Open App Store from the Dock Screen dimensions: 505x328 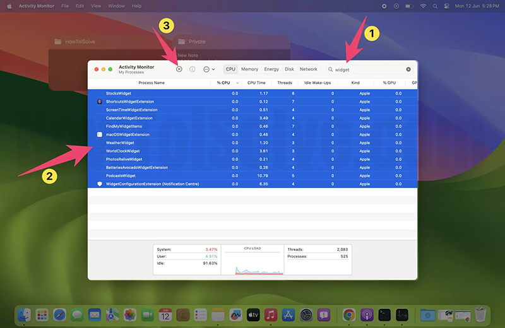(x=288, y=315)
